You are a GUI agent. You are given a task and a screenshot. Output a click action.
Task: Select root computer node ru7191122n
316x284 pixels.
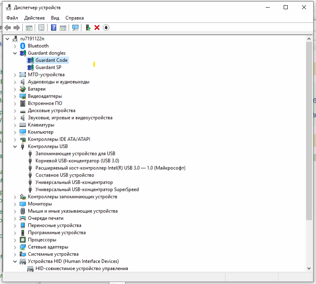click(32, 39)
